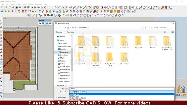The height and width of the screenshot is (105, 187).
Task: Close the Section toolbar
Action: pyautogui.click(x=50, y=20)
